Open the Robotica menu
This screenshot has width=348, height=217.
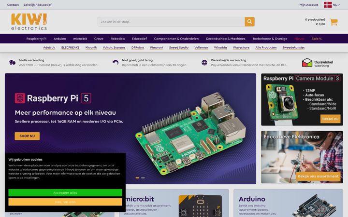click(x=117, y=39)
